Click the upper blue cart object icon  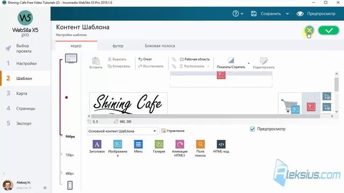pyautogui.click(x=327, y=96)
